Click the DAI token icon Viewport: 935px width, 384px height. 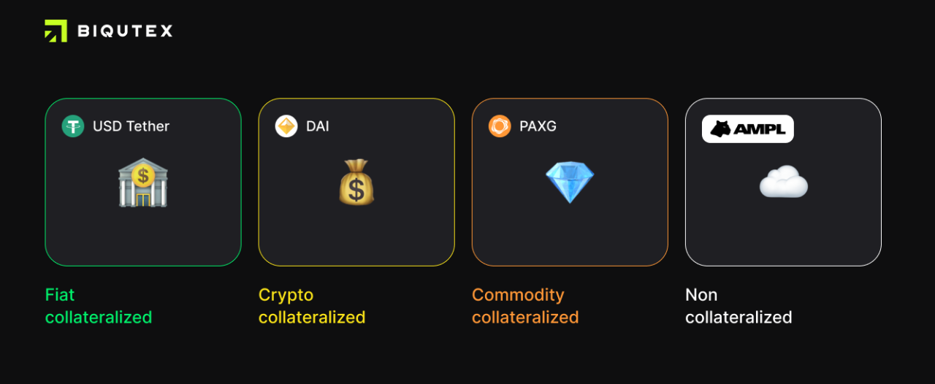(x=286, y=126)
